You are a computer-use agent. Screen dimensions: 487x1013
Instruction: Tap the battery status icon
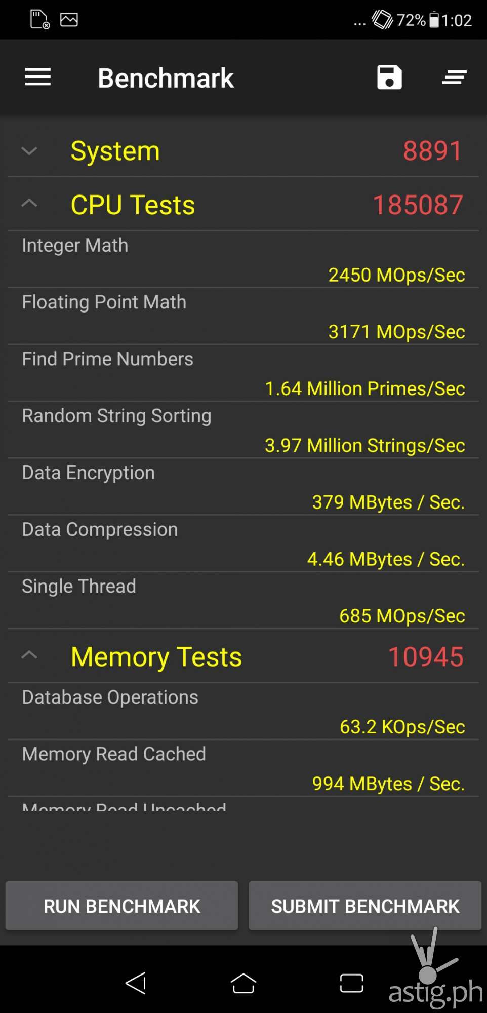pos(434,20)
